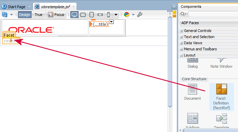Screen dimensions: 238x132
Task: Focus the Components search field
Action: tap(213, 14)
